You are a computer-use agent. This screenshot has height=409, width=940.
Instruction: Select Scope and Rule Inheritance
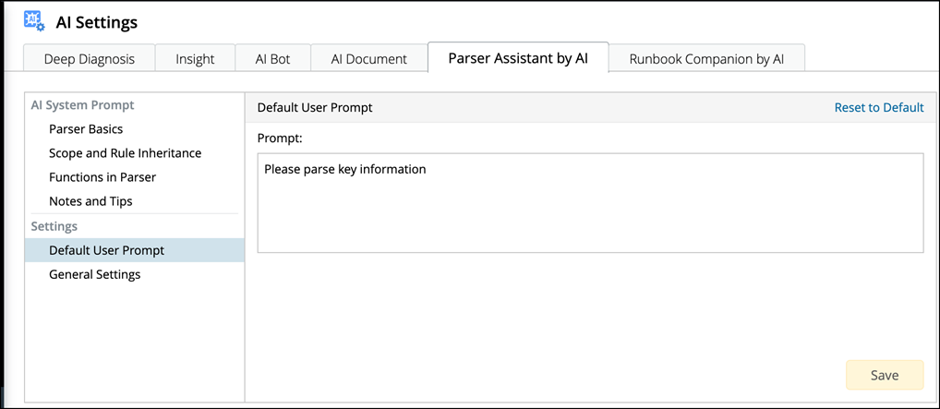click(125, 153)
